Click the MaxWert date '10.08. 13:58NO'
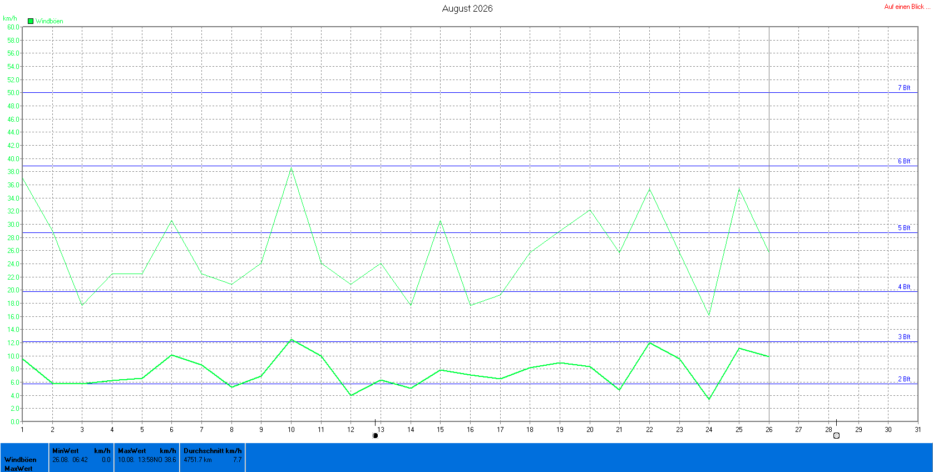The image size is (933, 472). (140, 460)
